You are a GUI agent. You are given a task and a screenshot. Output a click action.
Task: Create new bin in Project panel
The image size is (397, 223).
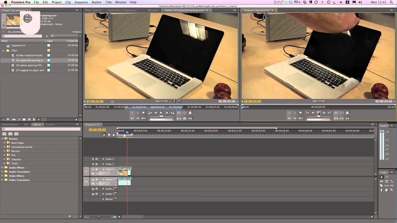click(24, 119)
